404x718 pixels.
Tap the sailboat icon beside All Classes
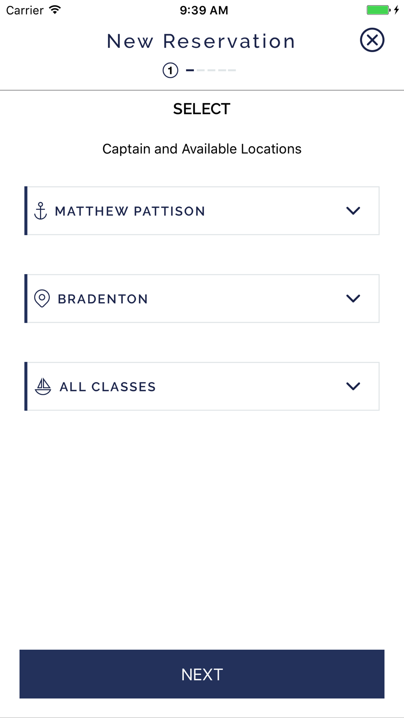43,386
